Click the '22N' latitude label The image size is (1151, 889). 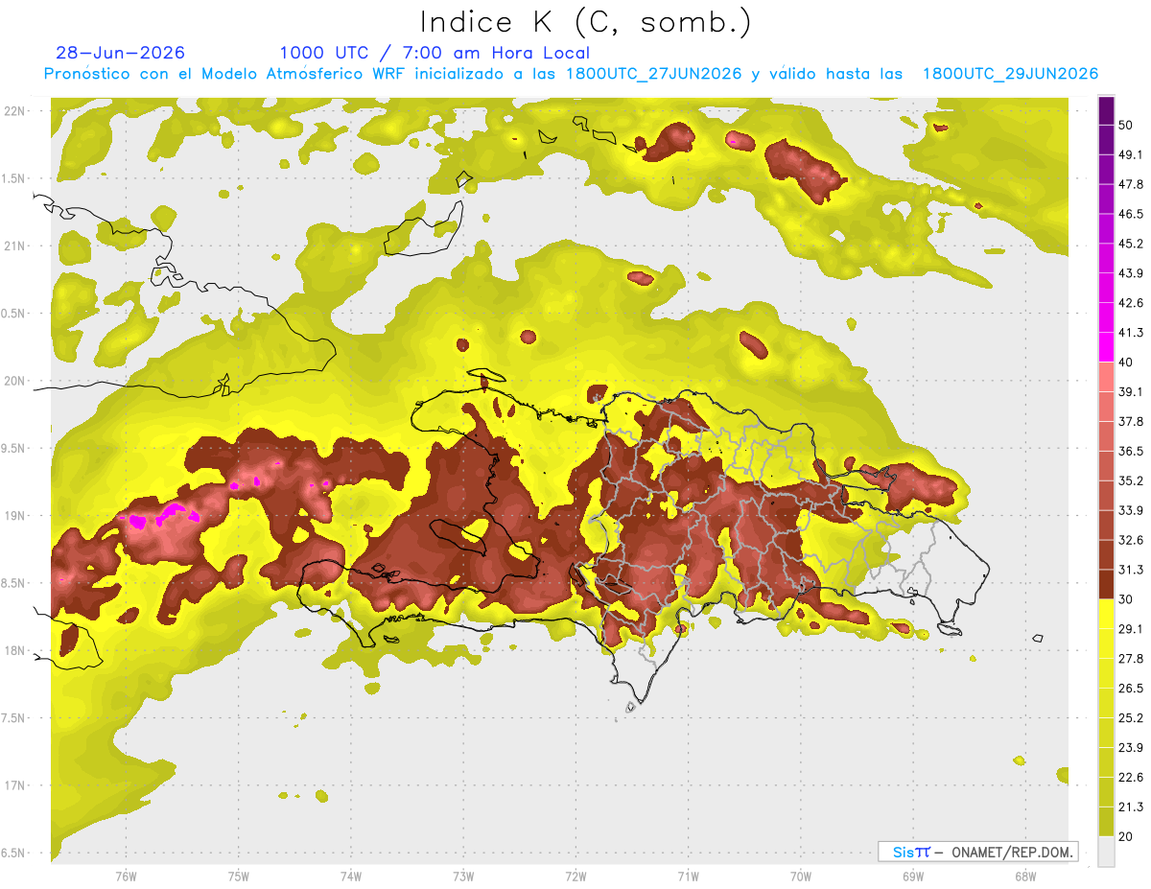14,111
